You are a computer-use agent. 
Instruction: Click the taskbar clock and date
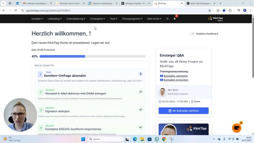point(246,139)
